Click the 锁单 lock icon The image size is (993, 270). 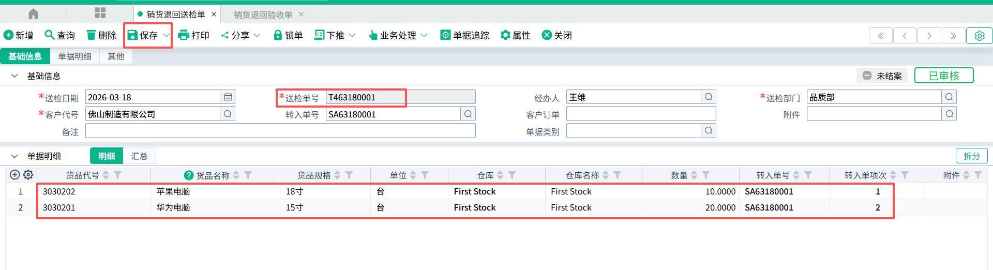[x=278, y=35]
